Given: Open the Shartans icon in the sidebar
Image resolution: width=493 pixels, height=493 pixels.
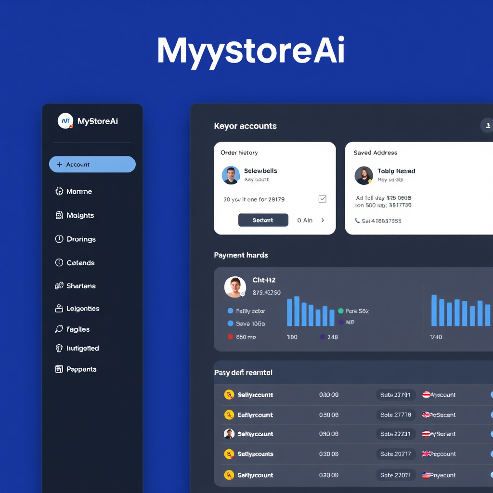Looking at the screenshot, I should click(58, 285).
